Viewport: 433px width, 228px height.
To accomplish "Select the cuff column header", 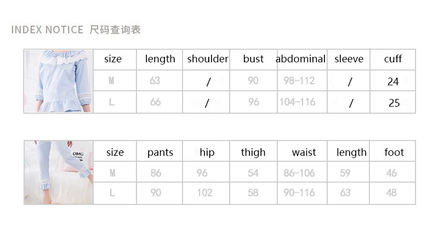I will coord(392,59).
